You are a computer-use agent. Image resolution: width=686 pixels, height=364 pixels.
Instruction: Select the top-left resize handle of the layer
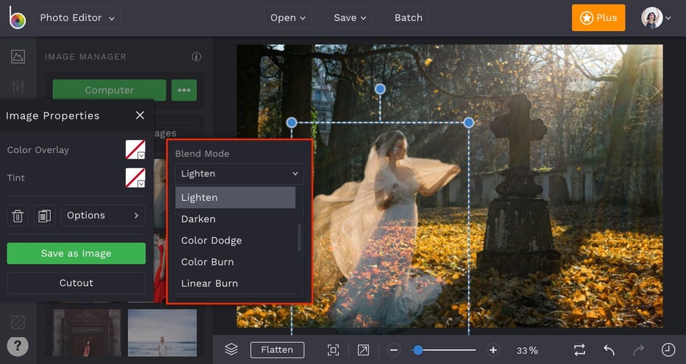[x=291, y=123]
